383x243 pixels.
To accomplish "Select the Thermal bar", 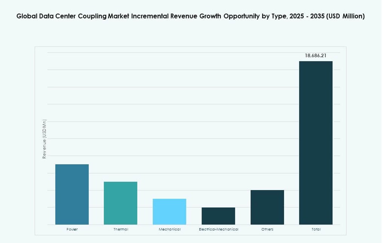I will [121, 203].
